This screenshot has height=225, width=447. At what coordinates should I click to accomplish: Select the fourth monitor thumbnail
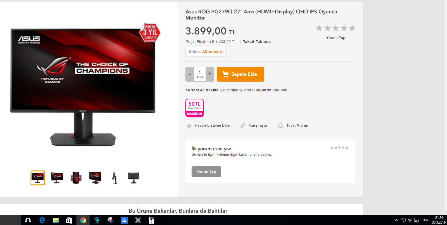pos(95,178)
